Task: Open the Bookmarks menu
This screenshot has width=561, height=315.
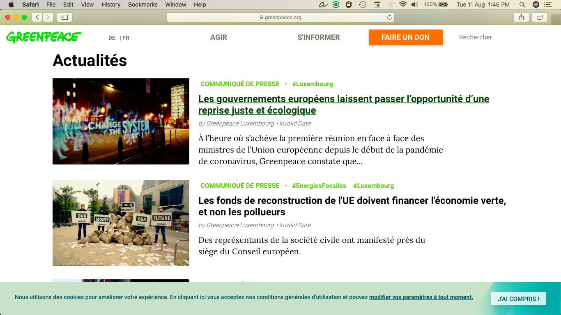Action: tap(143, 5)
